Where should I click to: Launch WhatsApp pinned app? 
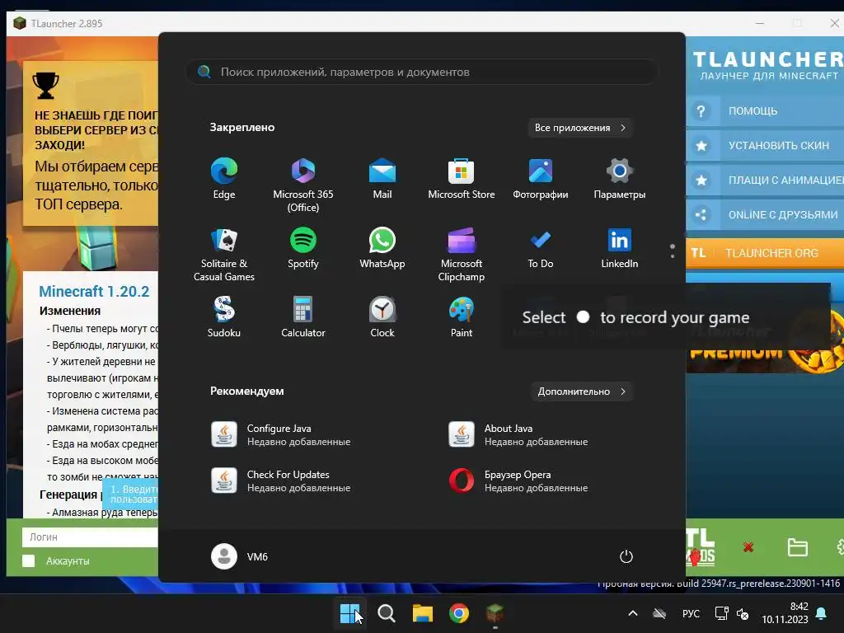point(382,247)
